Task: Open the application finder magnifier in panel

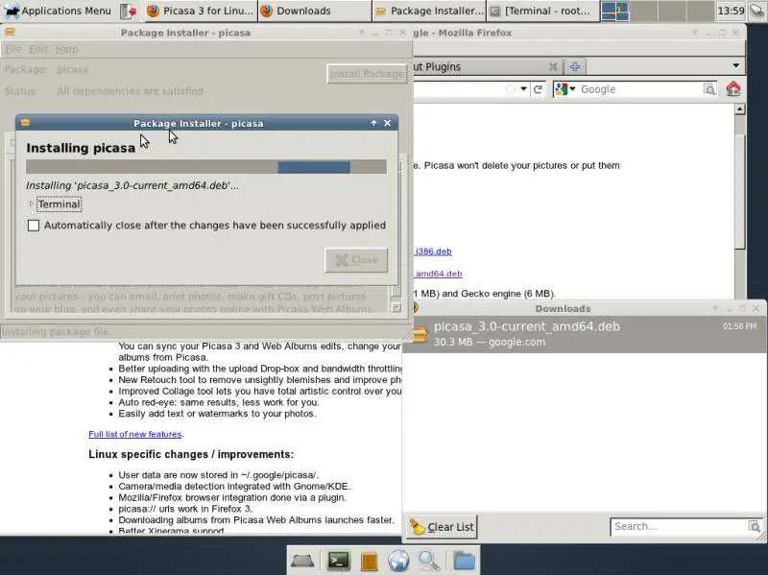Action: pos(428,561)
